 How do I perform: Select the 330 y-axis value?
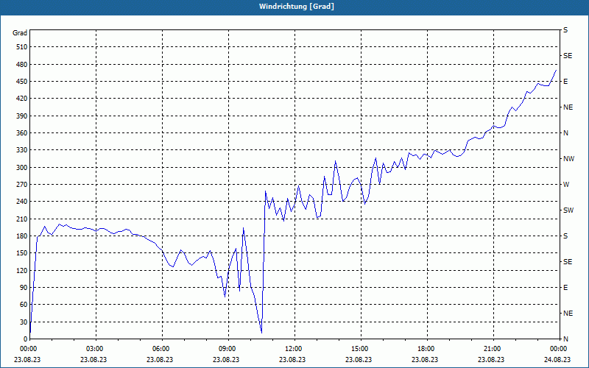pyautogui.click(x=22, y=150)
